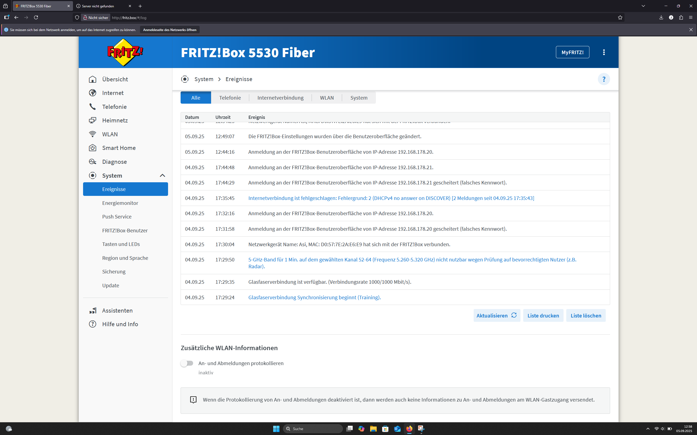
Task: Click the tracking protection shield icon
Action: (x=77, y=18)
